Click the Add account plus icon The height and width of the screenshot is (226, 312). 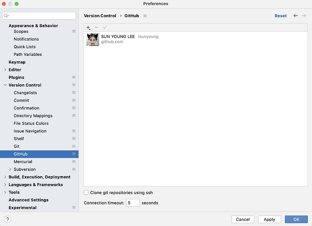(x=88, y=28)
